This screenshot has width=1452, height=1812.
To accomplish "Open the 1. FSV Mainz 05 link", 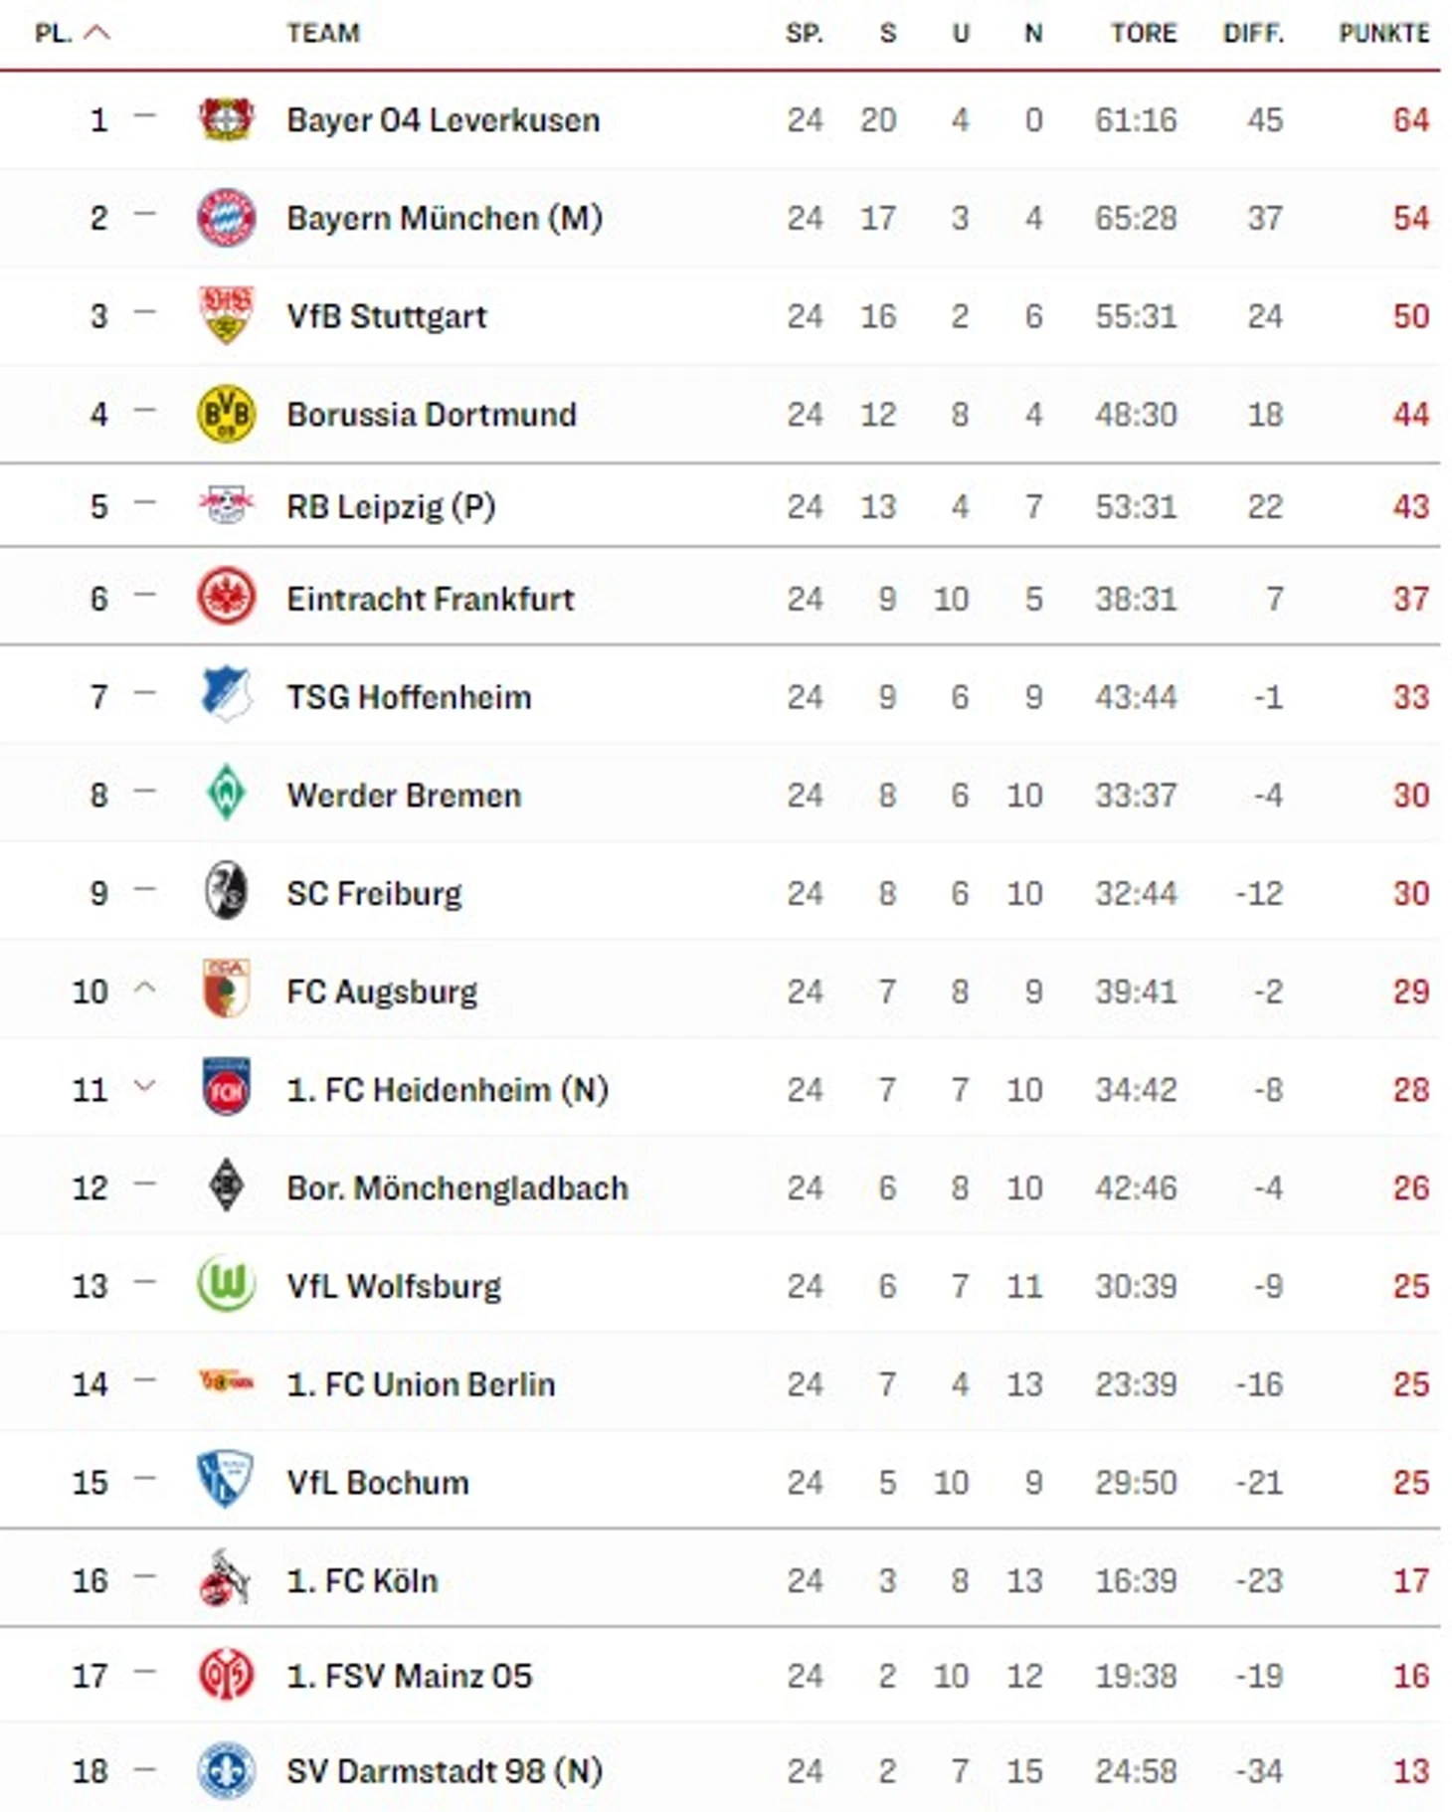I will (x=409, y=1676).
